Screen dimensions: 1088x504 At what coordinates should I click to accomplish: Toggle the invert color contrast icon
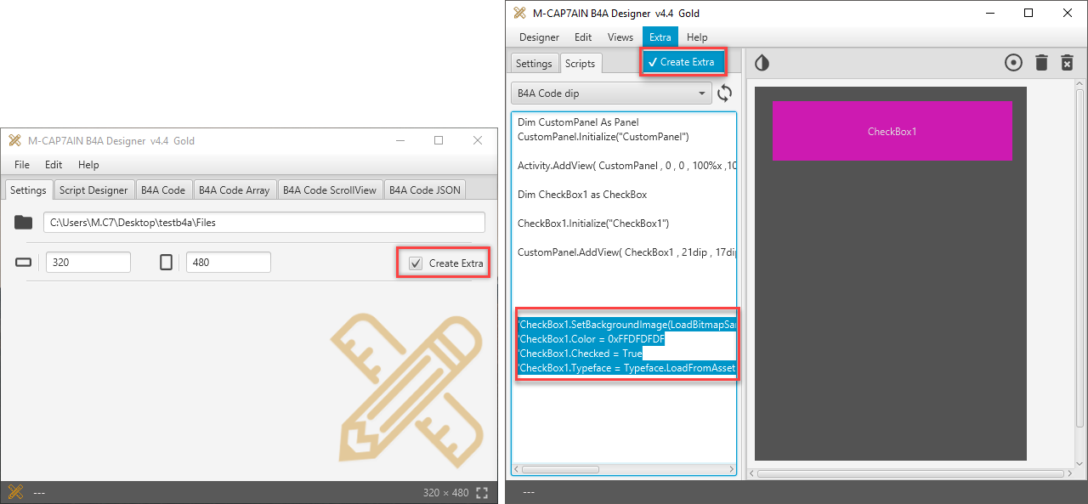[x=762, y=63]
